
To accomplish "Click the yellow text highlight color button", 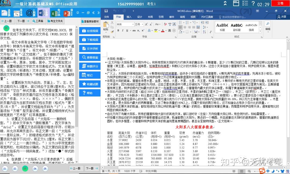I will pos(156,31).
